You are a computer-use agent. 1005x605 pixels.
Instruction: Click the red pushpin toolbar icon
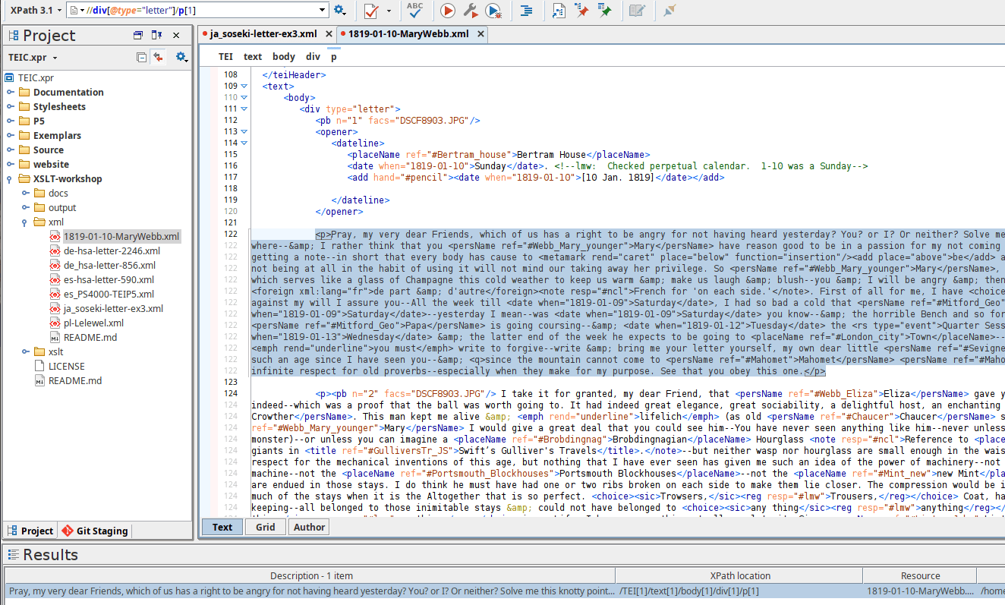click(581, 11)
